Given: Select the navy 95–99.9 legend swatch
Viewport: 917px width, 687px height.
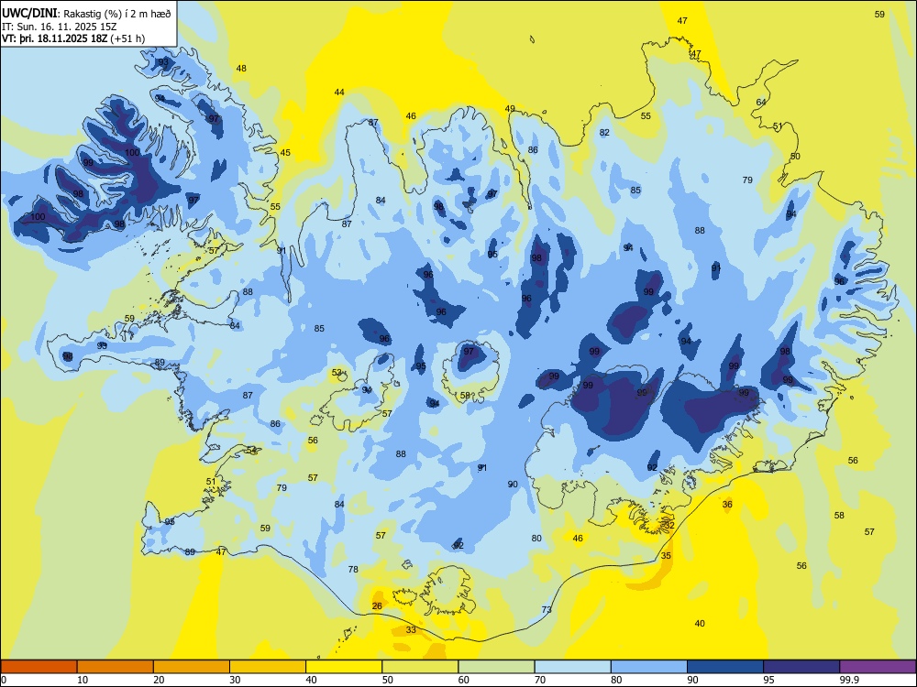Looking at the screenshot, I should (x=801, y=667).
